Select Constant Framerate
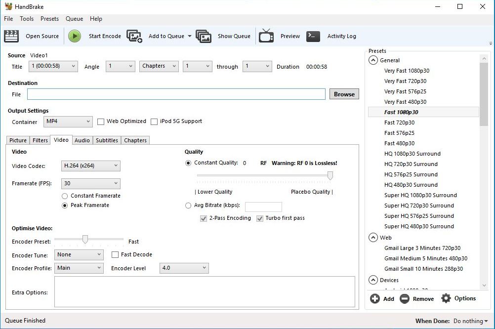 (x=65, y=196)
